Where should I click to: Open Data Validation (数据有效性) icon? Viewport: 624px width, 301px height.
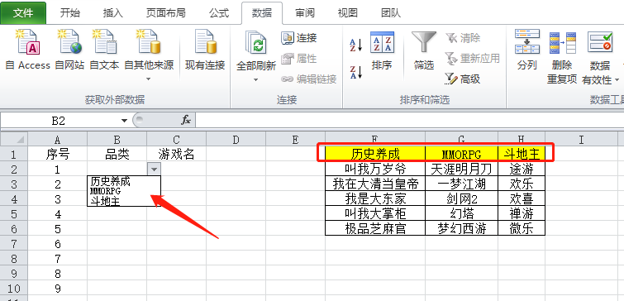tap(600, 42)
